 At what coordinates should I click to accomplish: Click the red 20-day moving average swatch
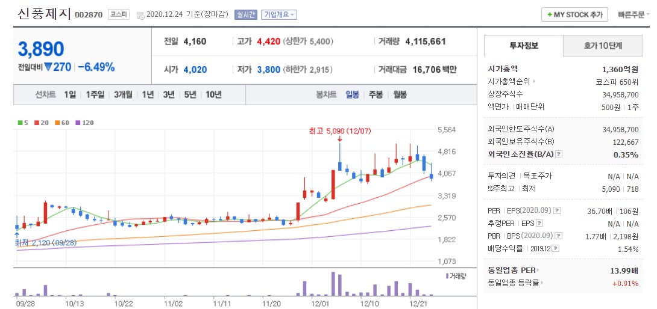coord(36,123)
